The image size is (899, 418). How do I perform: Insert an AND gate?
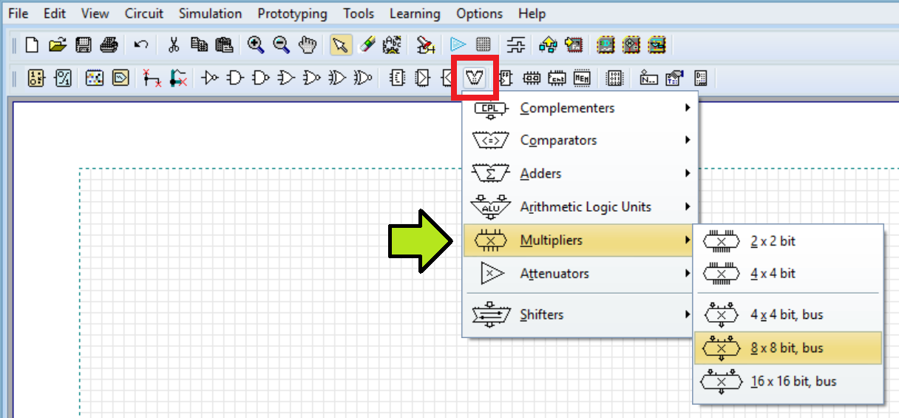tap(236, 77)
